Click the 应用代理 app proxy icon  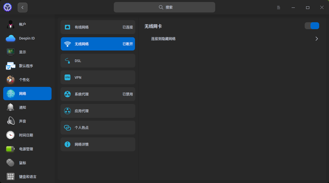pos(67,111)
